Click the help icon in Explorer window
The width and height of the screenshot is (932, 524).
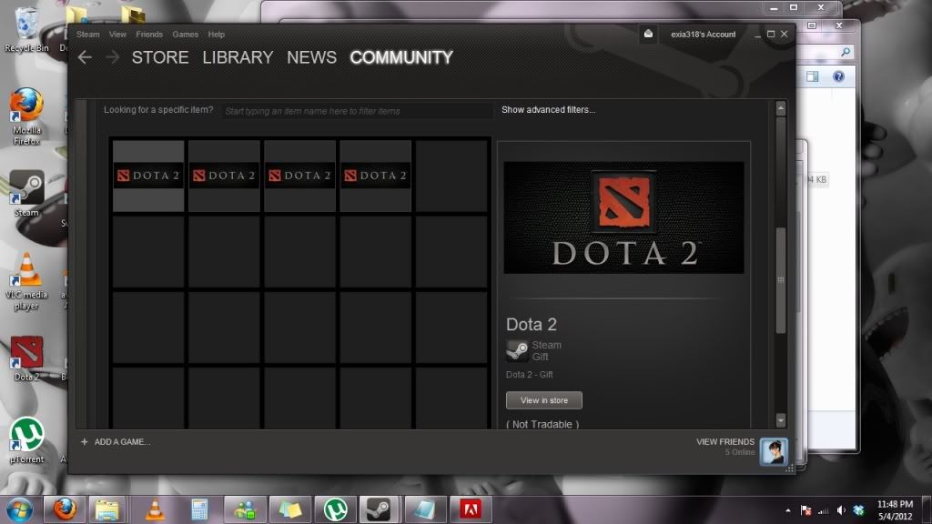[838, 76]
